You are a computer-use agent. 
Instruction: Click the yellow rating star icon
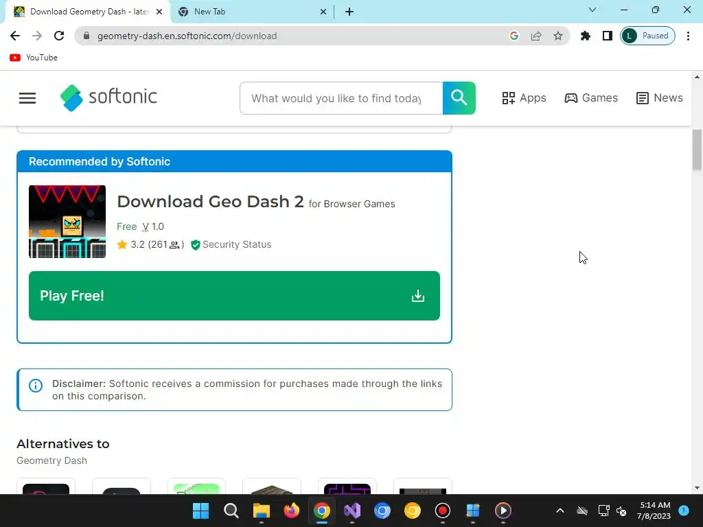pos(122,244)
